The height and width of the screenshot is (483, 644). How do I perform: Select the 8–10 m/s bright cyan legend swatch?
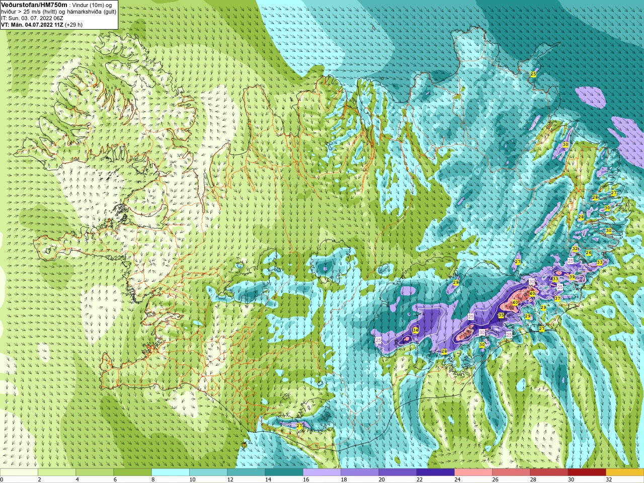tap(171, 472)
